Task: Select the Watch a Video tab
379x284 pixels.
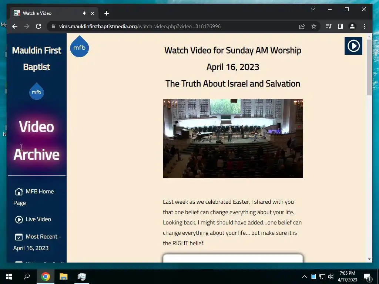Action: (54, 13)
